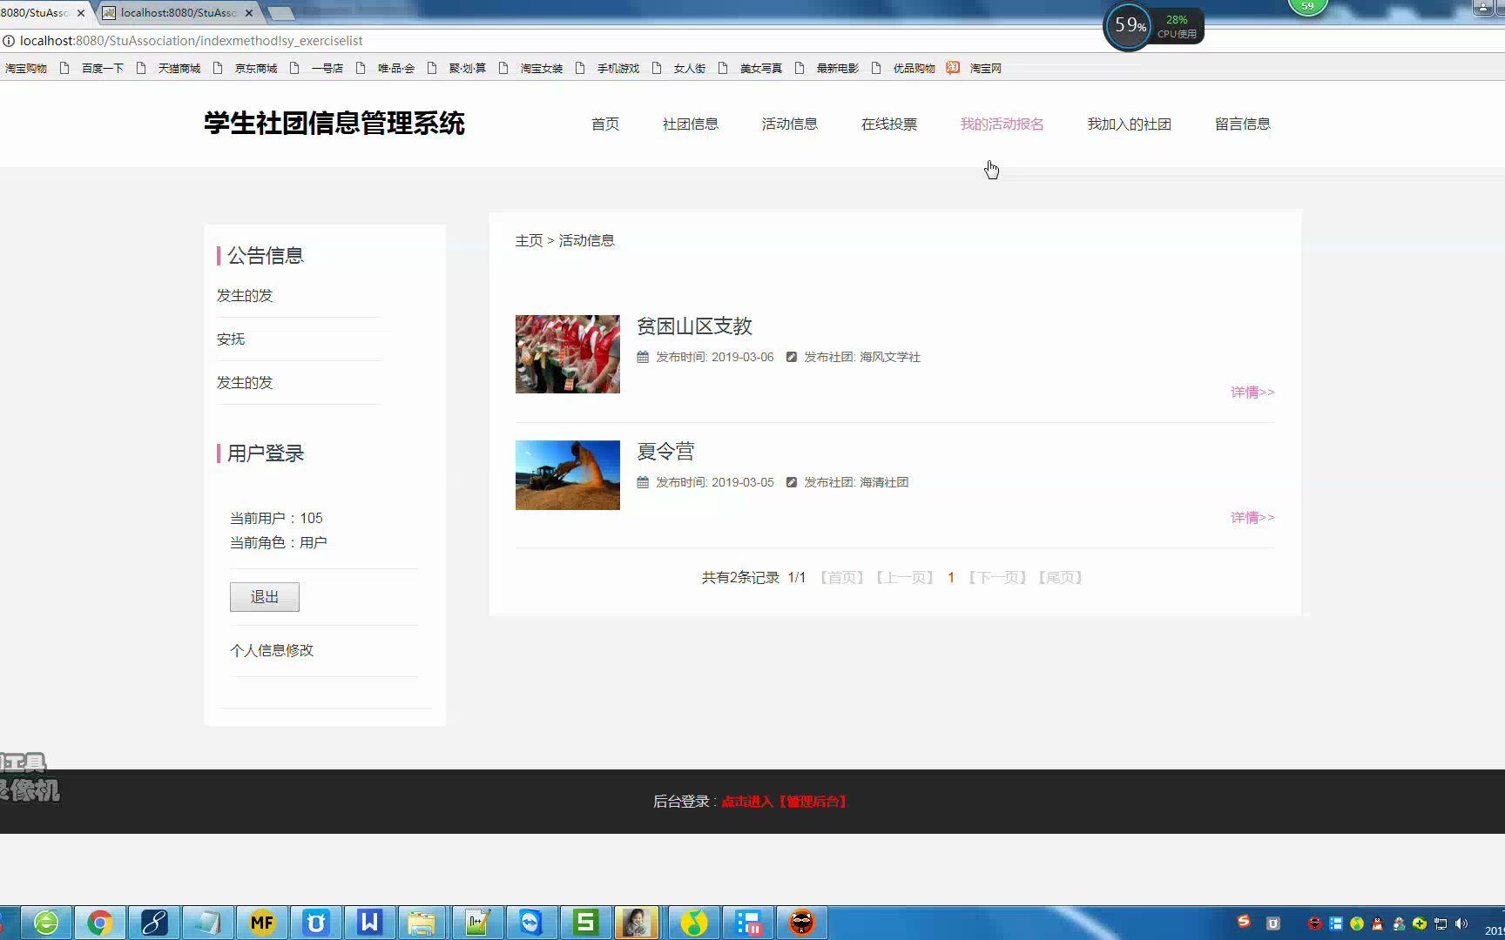
Task: Open 详情>> for the 贫困山区支教 activity
Action: tap(1252, 393)
